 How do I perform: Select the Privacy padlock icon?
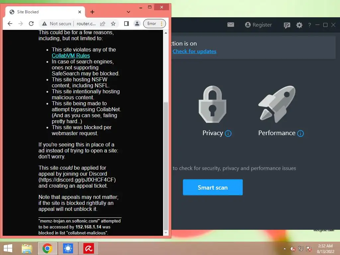pos(212,104)
